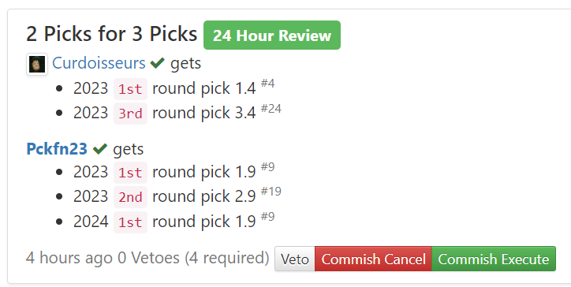Click the 4 hours ago timestamp
Image resolution: width=571 pixels, height=287 pixels.
[x=69, y=258]
